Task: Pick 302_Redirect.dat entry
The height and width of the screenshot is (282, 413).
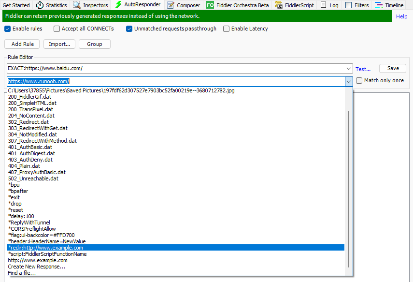Action: [176, 122]
